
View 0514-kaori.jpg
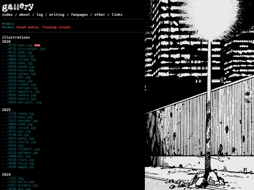18,70
